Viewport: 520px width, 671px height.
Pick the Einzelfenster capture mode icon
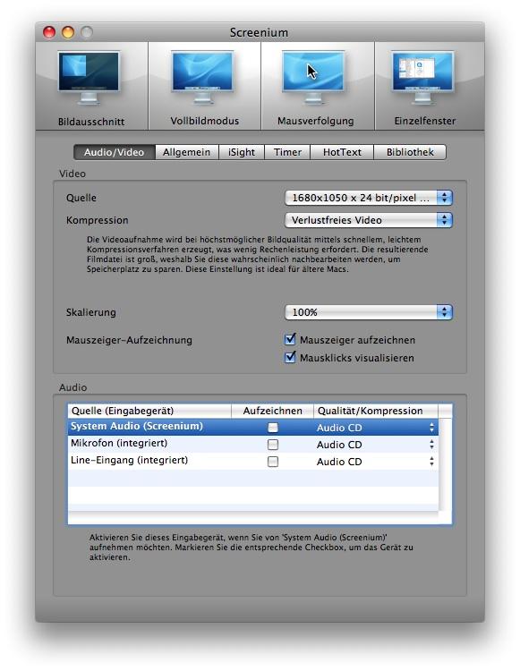click(423, 78)
